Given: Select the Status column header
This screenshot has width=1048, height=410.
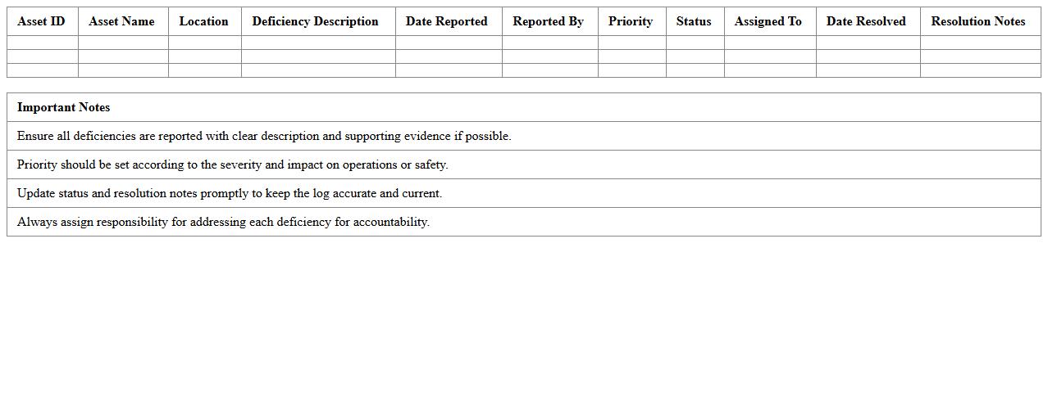Looking at the screenshot, I should 693,21.
